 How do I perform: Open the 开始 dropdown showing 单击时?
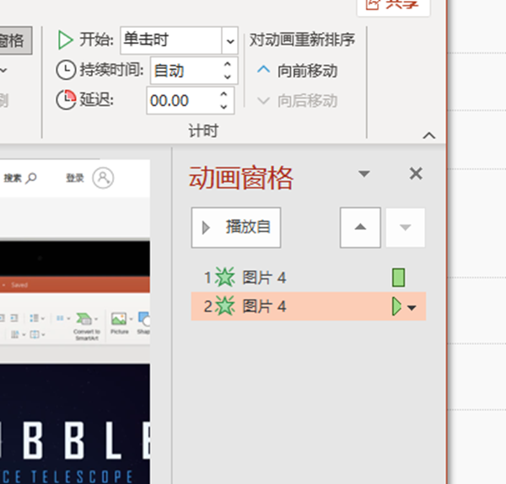pyautogui.click(x=229, y=40)
